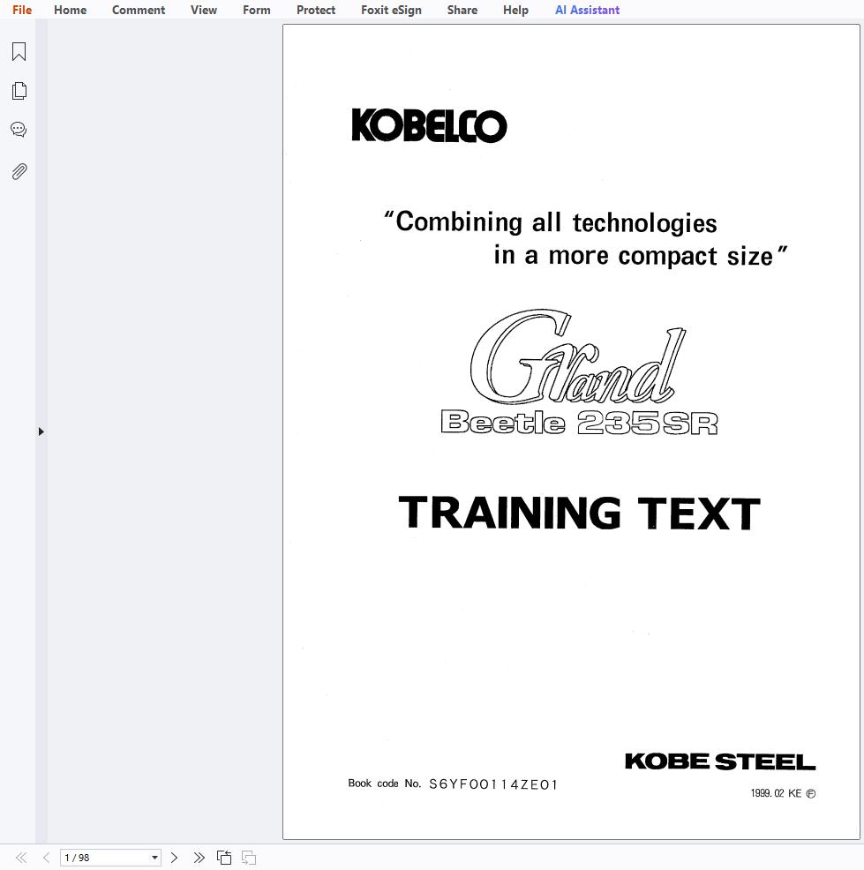Click the book code S6YF00114ZE01 text
This screenshot has height=870, width=864.
point(493,784)
